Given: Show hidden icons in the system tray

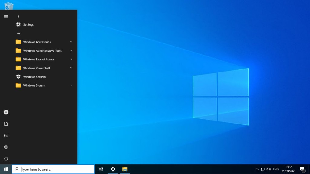Looking at the screenshot, I should point(257,169).
